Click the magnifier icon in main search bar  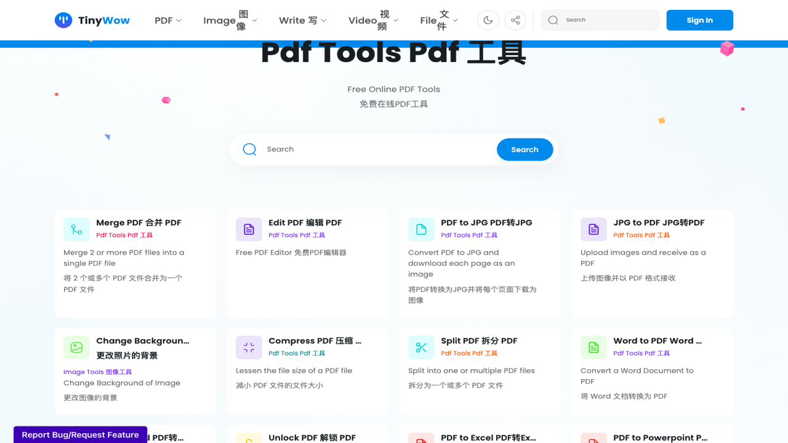pyautogui.click(x=249, y=150)
